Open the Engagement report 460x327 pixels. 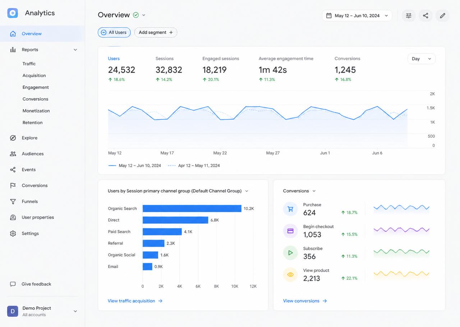[36, 87]
